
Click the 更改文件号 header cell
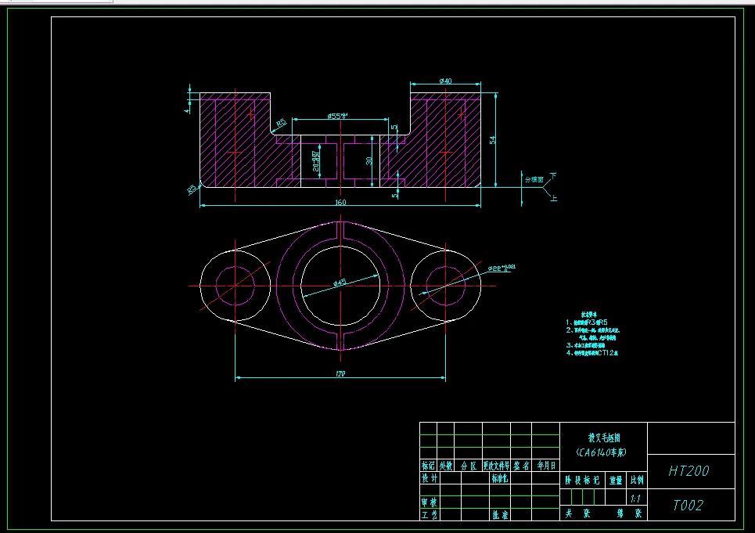point(497,466)
